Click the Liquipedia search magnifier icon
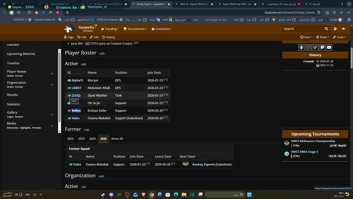 click(x=327, y=29)
